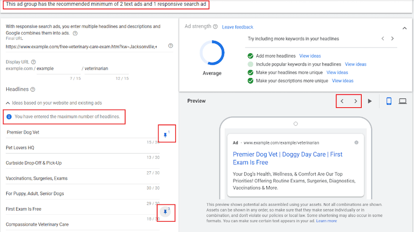Collapse 'Ideas based on your website' section
Viewport: 414px width, 232px height.
pos(8,103)
